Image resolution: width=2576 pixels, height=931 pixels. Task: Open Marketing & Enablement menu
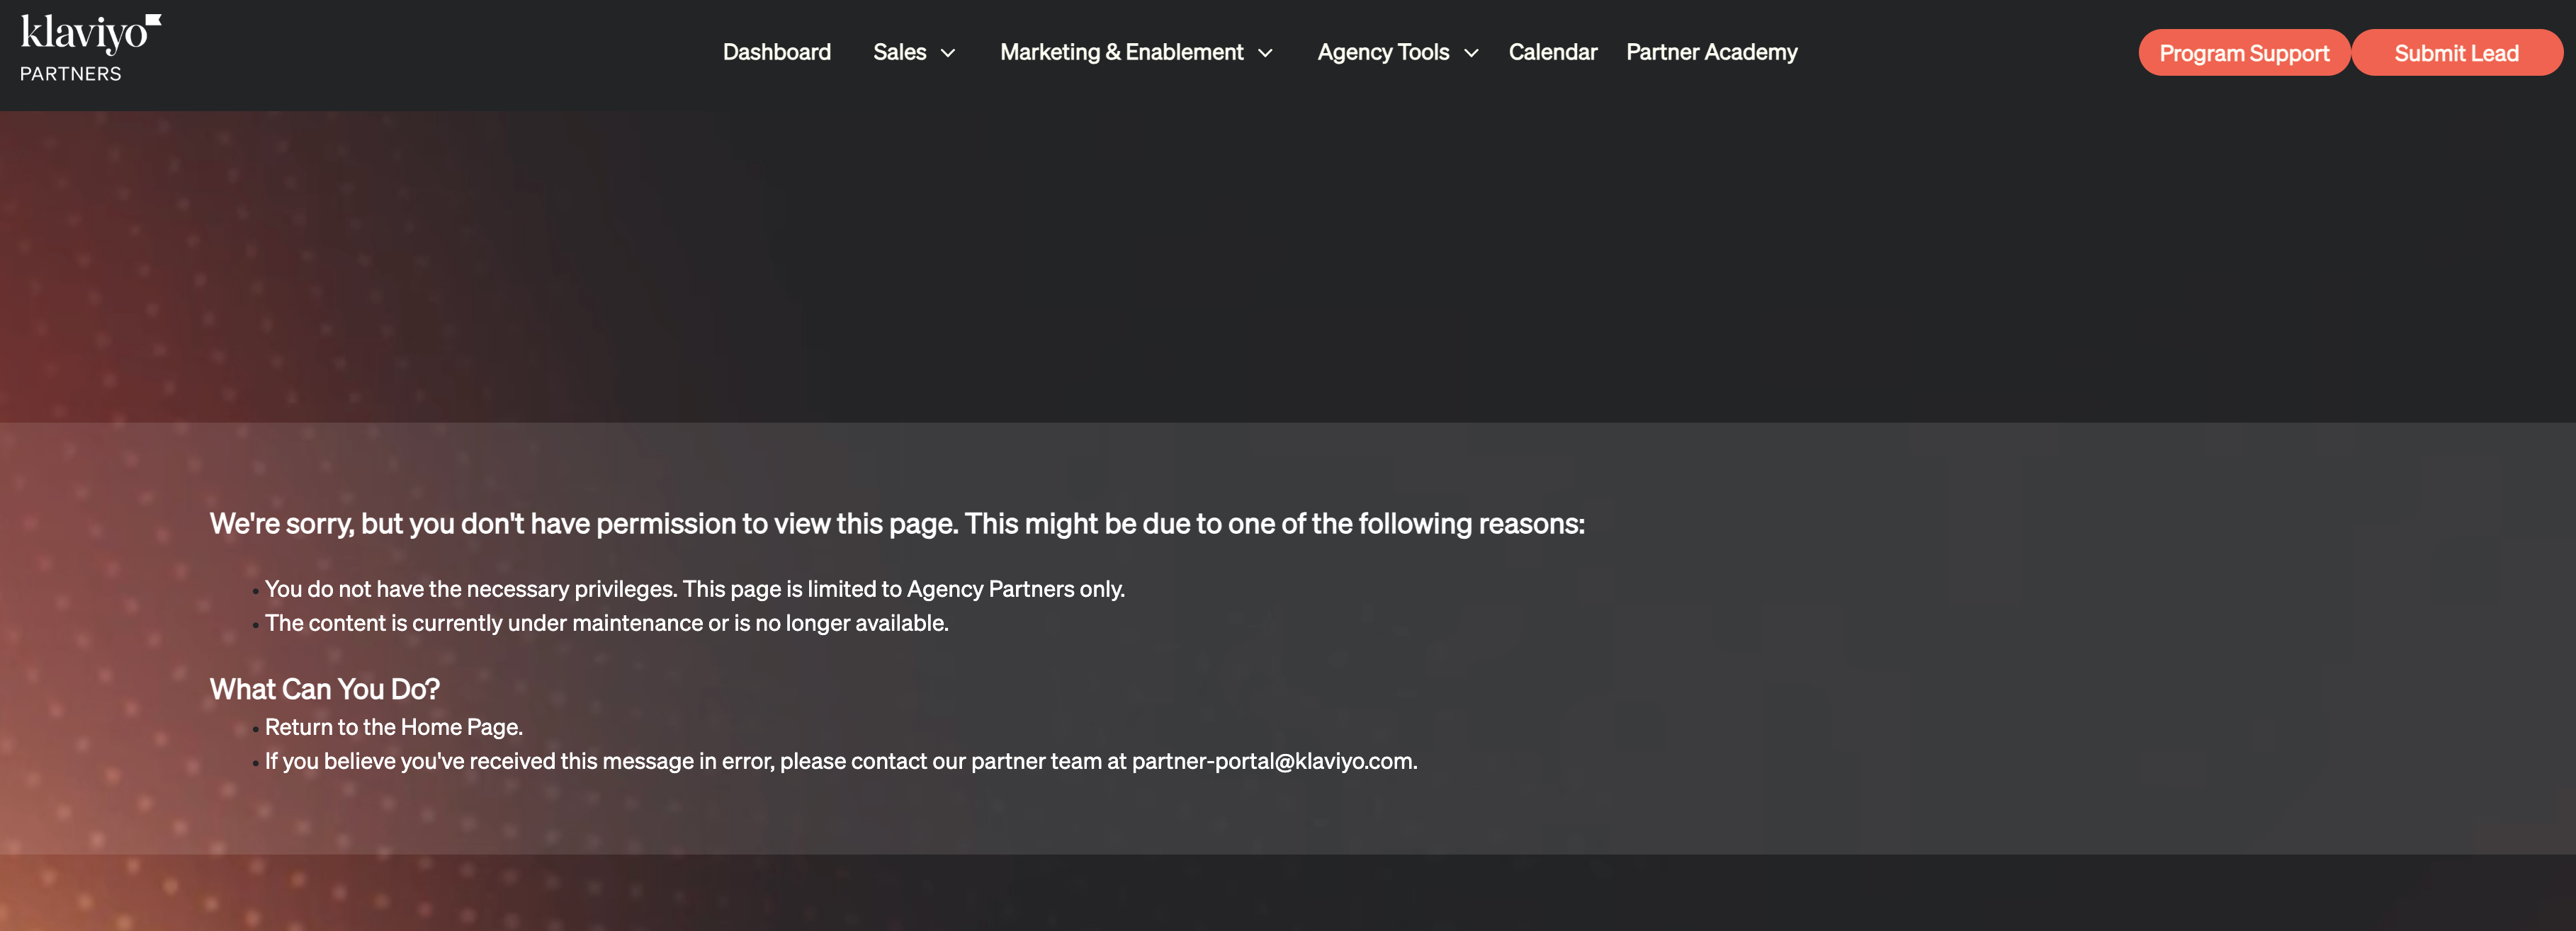pos(1121,52)
